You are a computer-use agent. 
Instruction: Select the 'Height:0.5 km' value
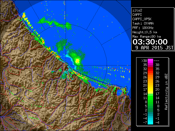pos(145,32)
